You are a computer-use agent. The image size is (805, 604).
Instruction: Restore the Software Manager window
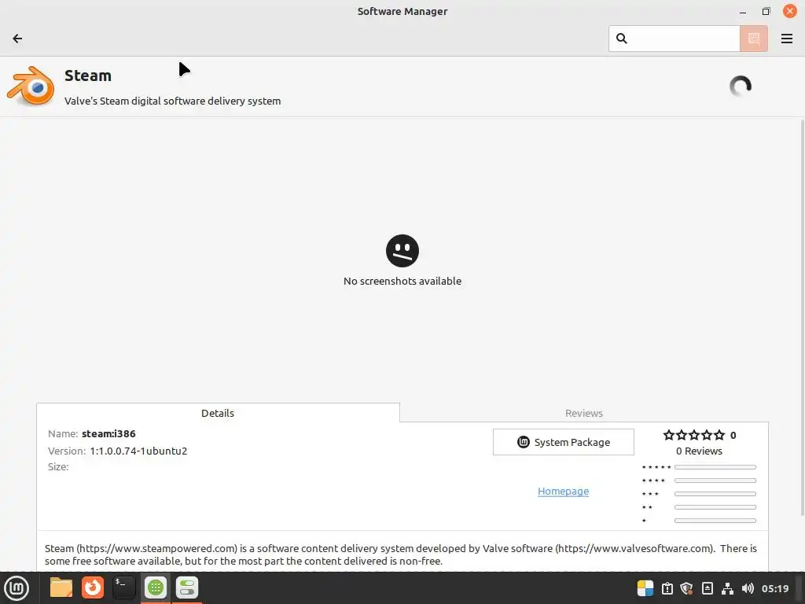click(x=766, y=11)
